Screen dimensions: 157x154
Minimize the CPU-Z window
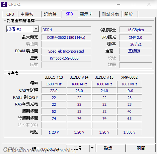tap(119, 4)
